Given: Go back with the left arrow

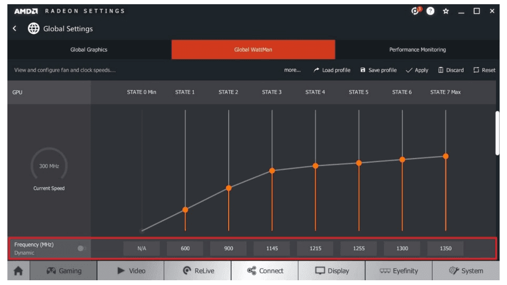Looking at the screenshot, I should tap(15, 28).
